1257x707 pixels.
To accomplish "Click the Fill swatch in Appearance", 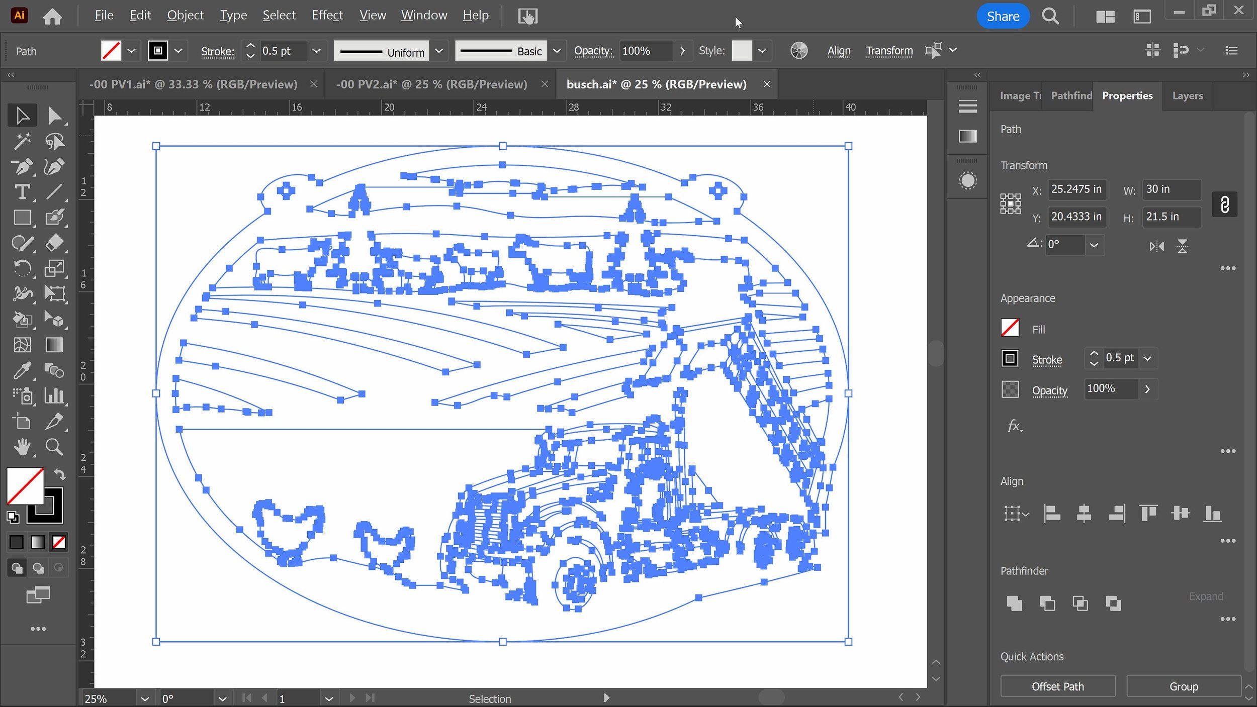I will coord(1010,328).
